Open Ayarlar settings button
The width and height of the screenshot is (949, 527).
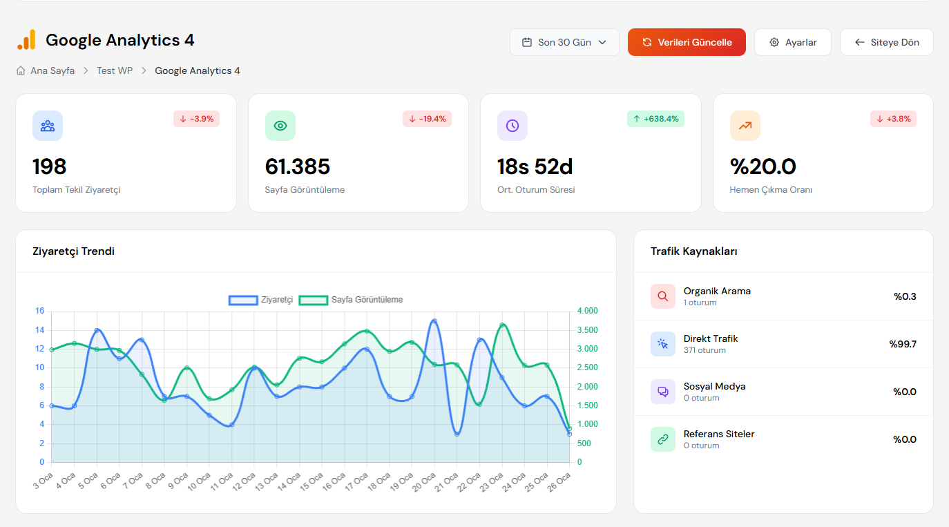point(792,42)
